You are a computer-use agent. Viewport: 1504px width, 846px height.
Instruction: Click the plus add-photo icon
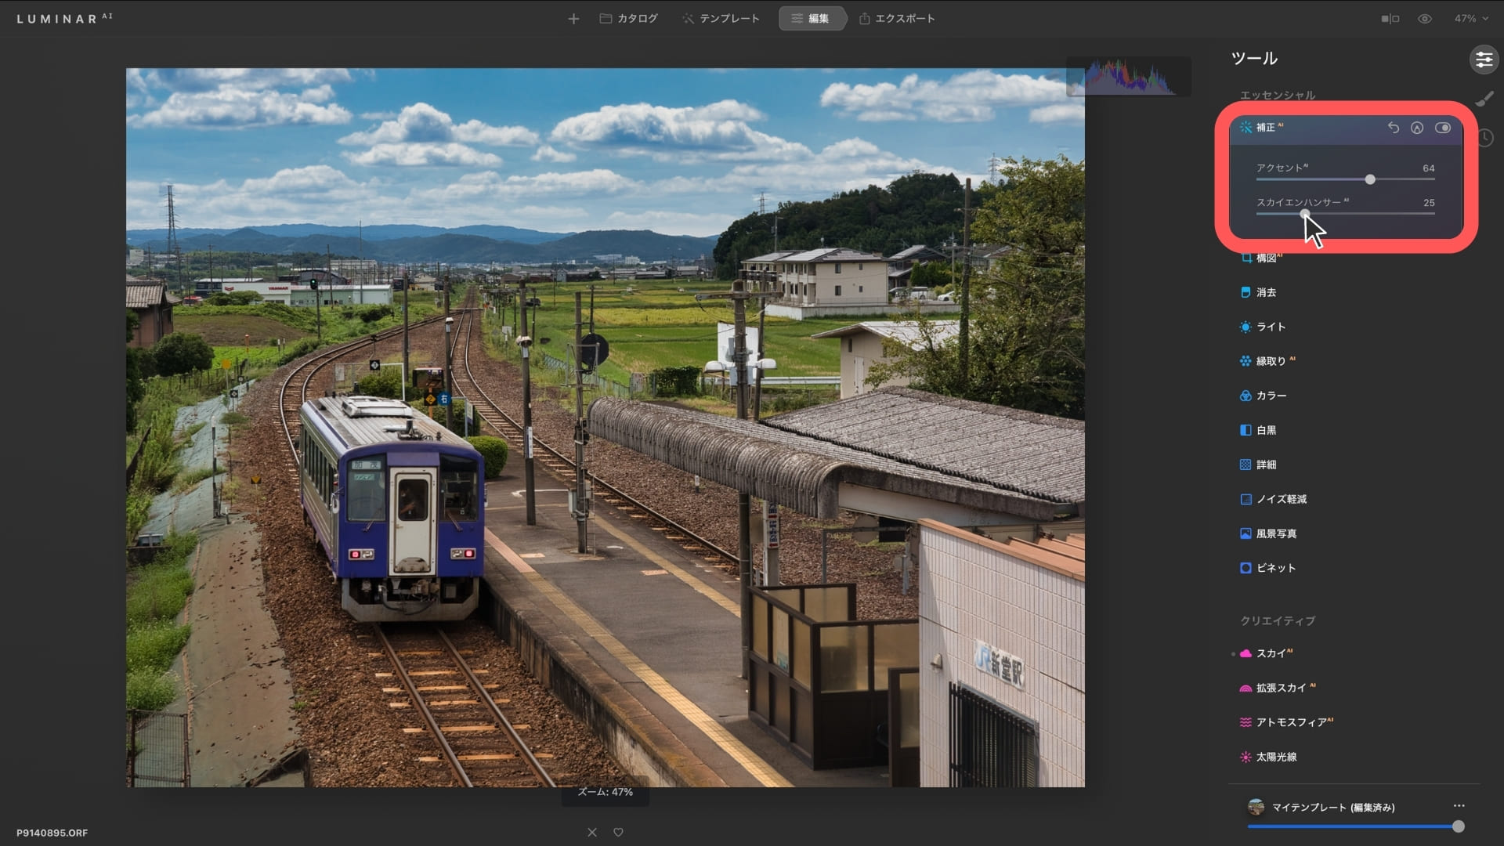coord(573,18)
